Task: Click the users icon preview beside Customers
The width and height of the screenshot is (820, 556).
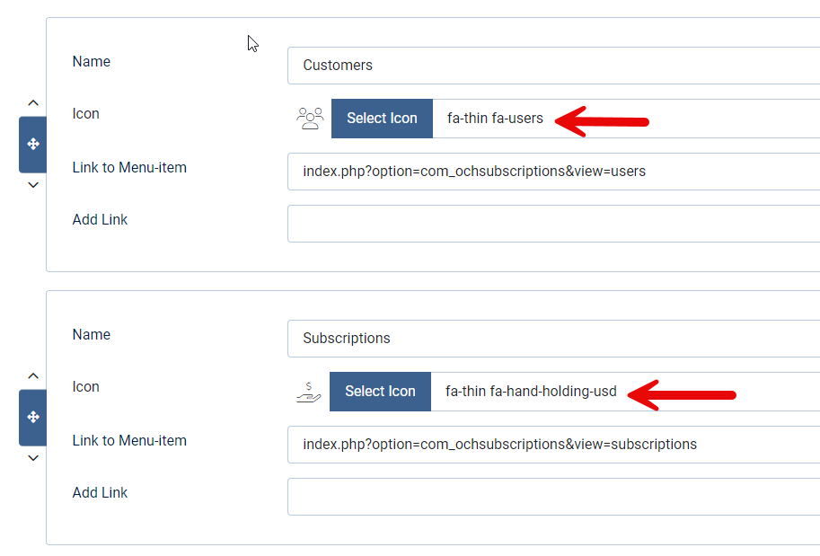Action: tap(310, 119)
